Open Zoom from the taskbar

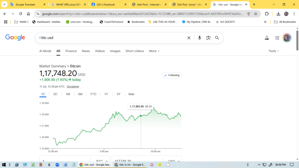click(57, 165)
